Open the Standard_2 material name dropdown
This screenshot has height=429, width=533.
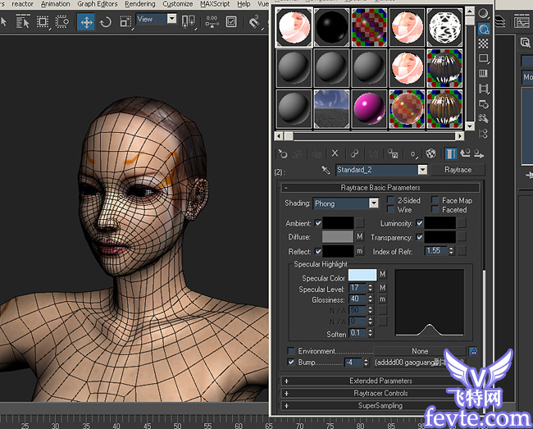422,170
